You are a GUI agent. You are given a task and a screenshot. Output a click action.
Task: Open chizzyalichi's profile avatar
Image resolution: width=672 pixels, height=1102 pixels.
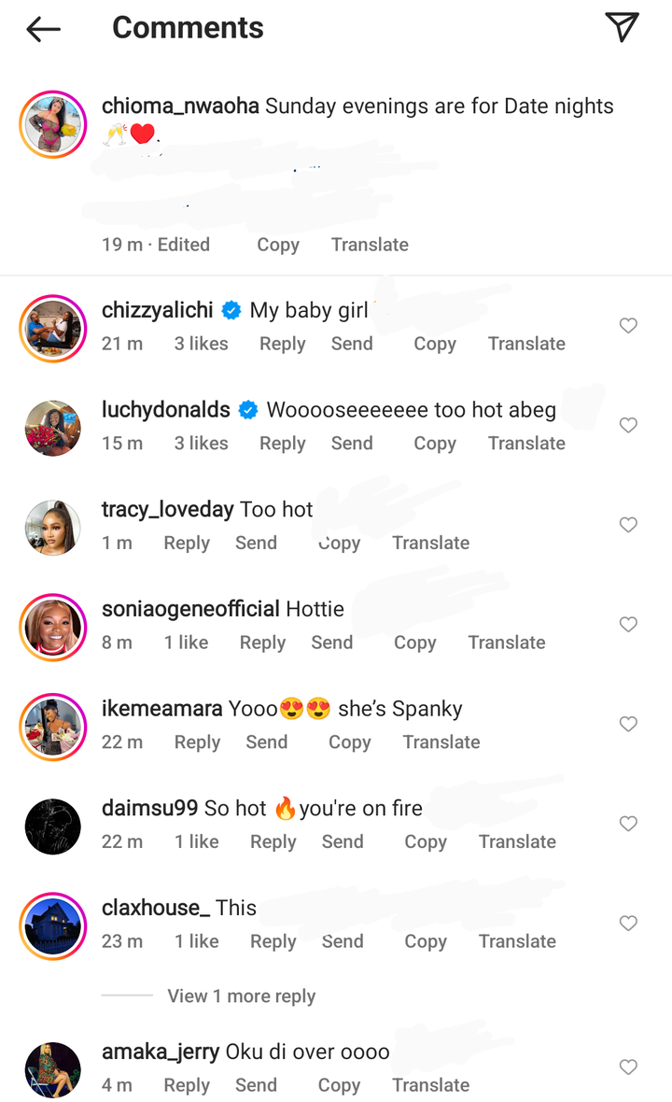52,326
